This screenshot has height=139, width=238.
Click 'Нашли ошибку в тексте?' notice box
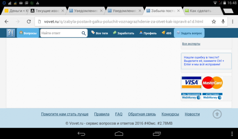point(206,61)
